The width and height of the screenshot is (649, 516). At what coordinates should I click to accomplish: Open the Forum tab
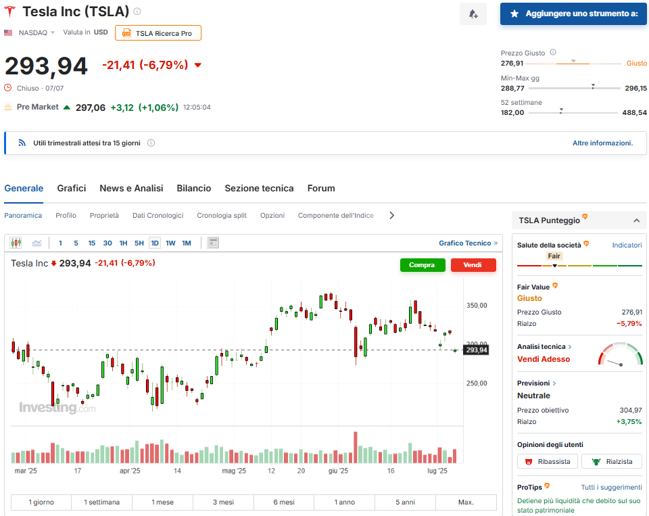tap(321, 189)
